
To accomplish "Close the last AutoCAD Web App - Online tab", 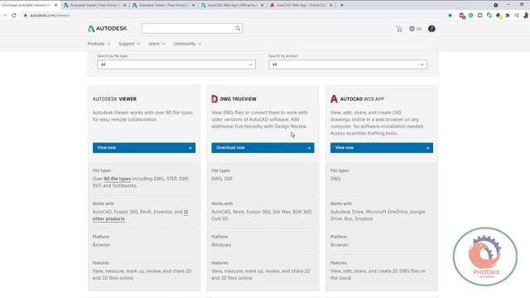I will click(x=331, y=5).
